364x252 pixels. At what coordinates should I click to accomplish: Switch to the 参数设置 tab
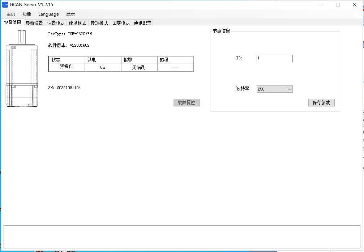click(x=34, y=23)
